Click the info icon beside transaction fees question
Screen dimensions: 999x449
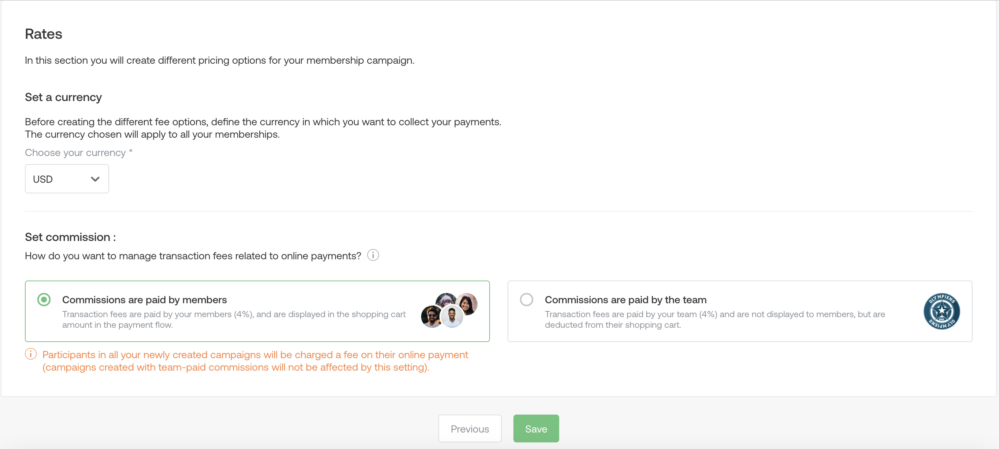373,255
